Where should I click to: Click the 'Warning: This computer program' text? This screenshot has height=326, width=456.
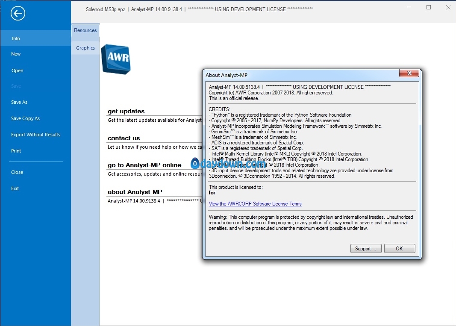point(311,223)
